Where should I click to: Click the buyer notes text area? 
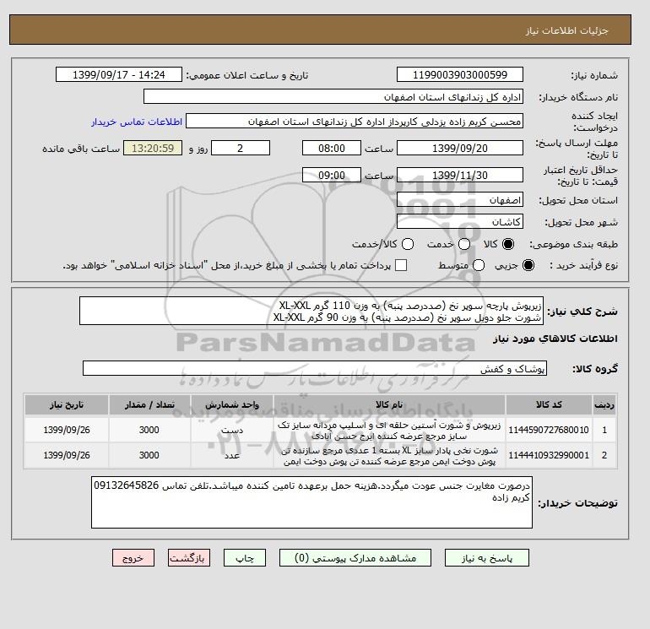[x=311, y=502]
